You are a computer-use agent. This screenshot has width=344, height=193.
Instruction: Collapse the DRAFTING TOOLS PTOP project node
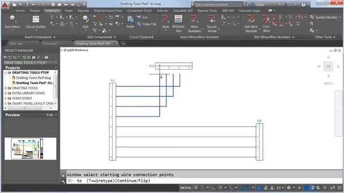[5, 72]
